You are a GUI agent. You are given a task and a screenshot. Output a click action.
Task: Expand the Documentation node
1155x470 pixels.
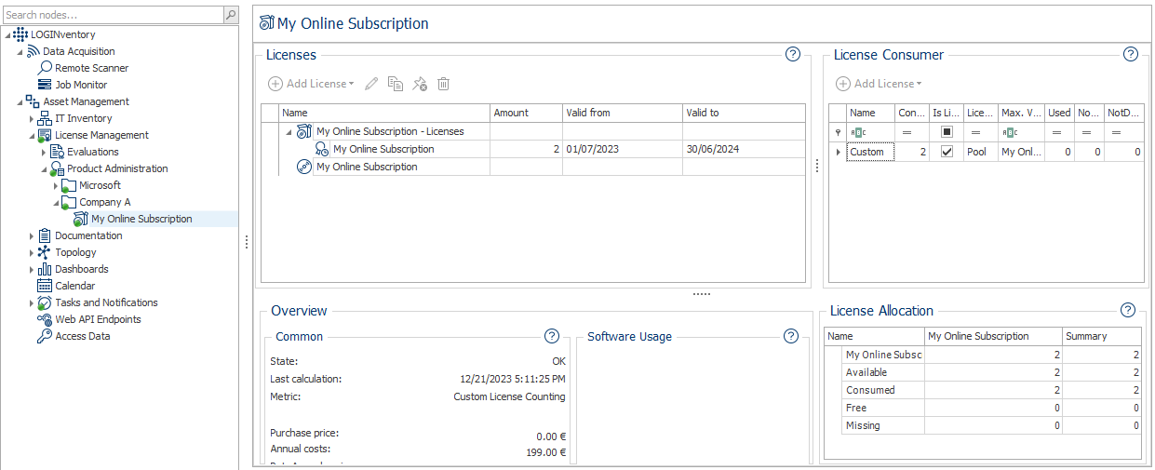pos(32,235)
